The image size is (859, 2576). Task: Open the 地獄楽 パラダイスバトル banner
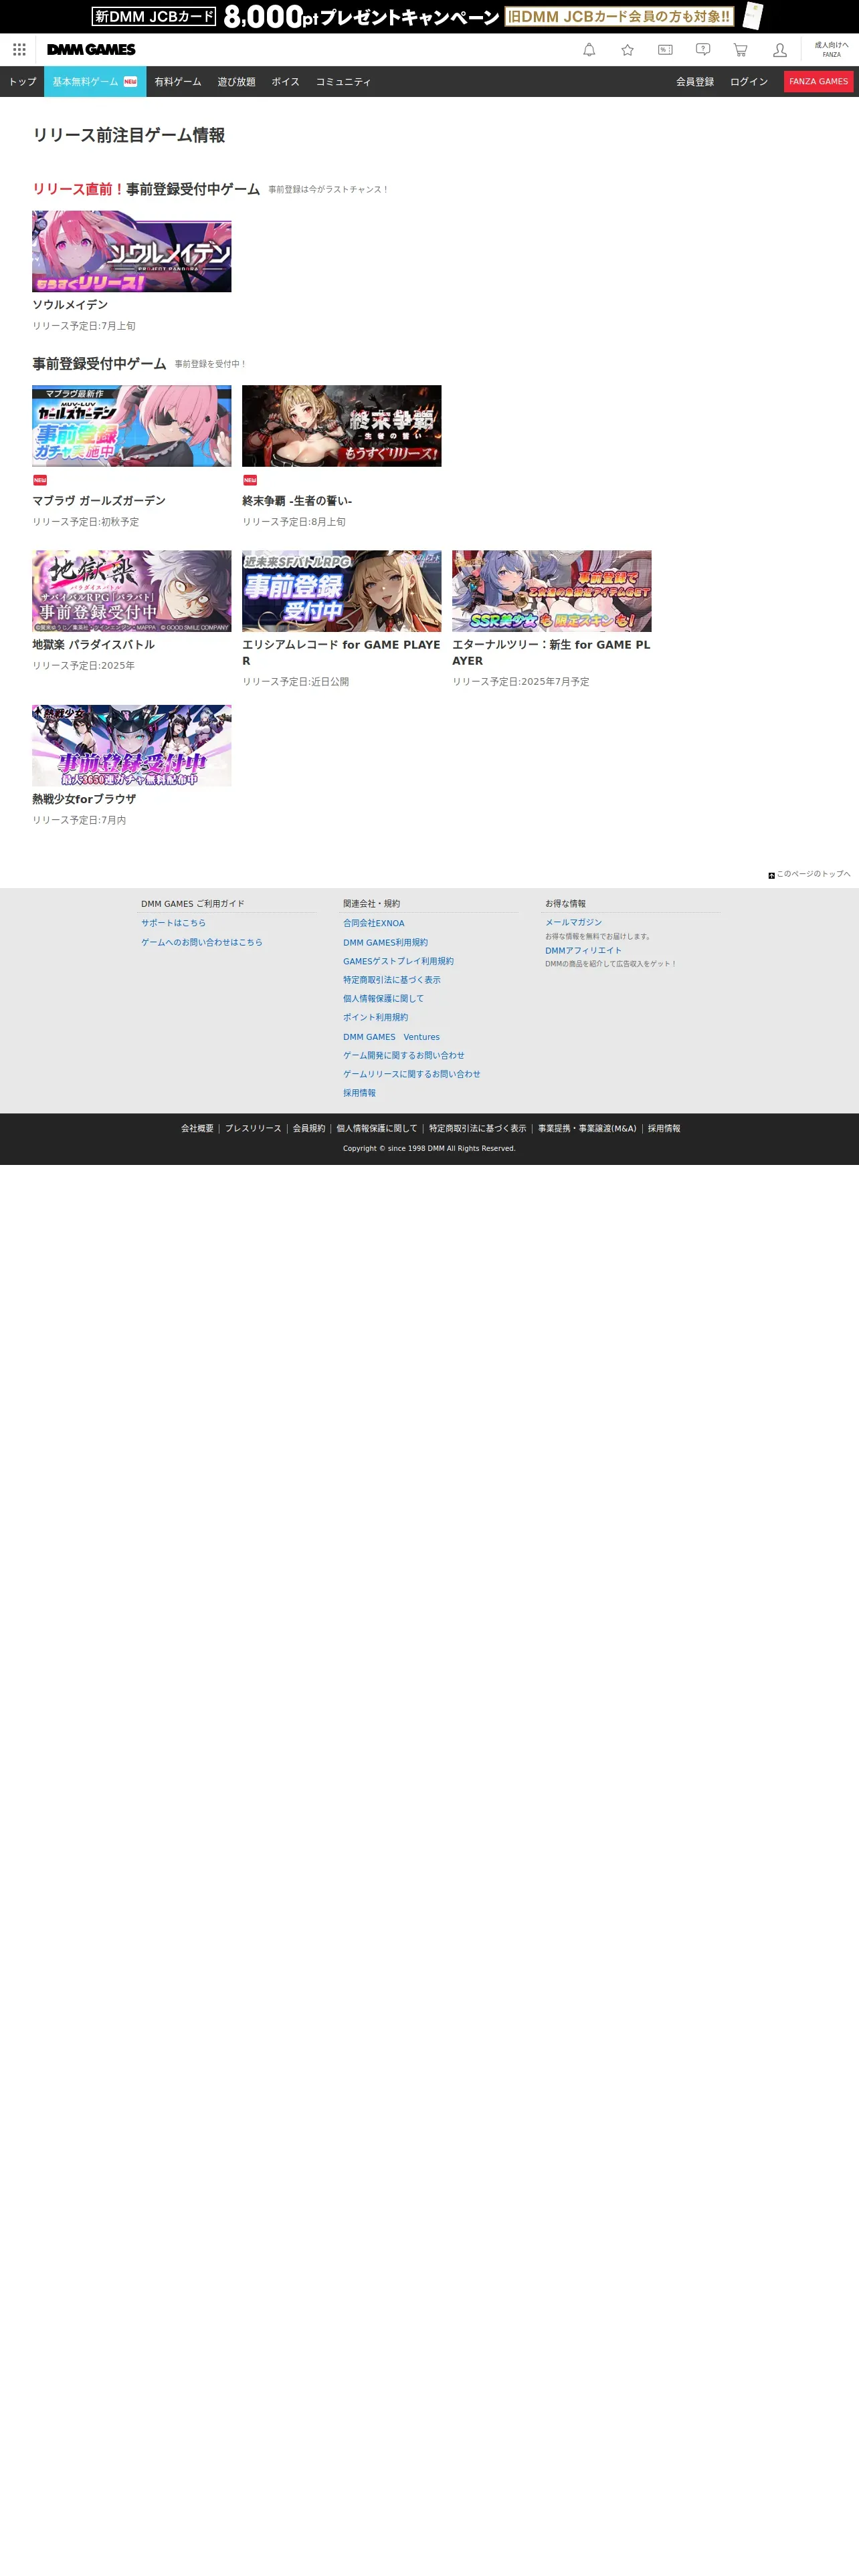point(132,591)
